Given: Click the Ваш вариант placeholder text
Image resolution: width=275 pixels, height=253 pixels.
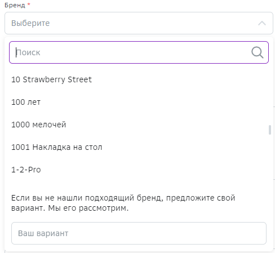Looking at the screenshot, I should coord(43,233).
